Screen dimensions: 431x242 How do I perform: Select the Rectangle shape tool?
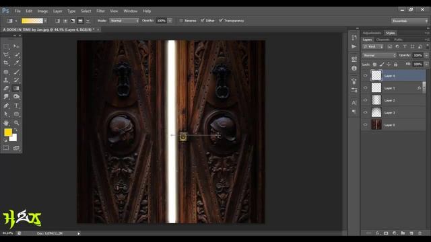click(16, 114)
